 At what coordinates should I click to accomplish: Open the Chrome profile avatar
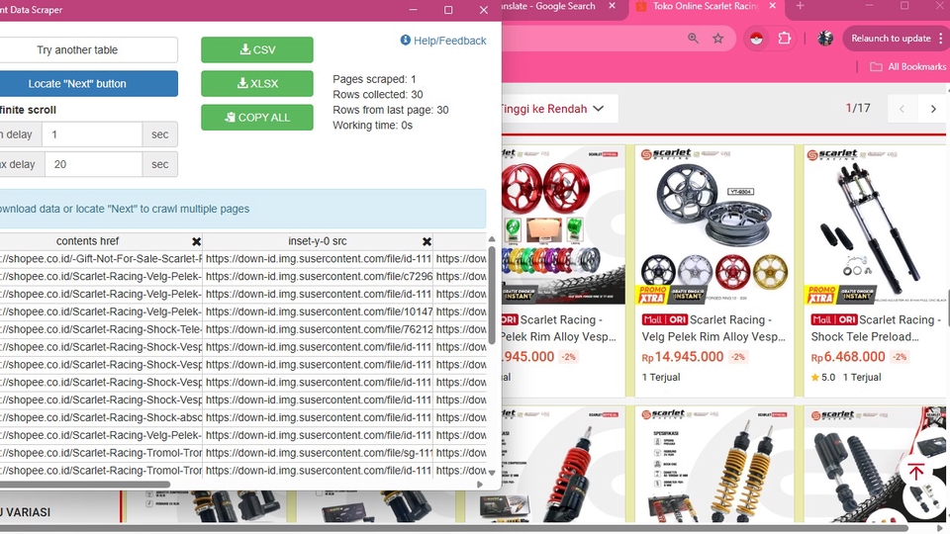[x=825, y=39]
